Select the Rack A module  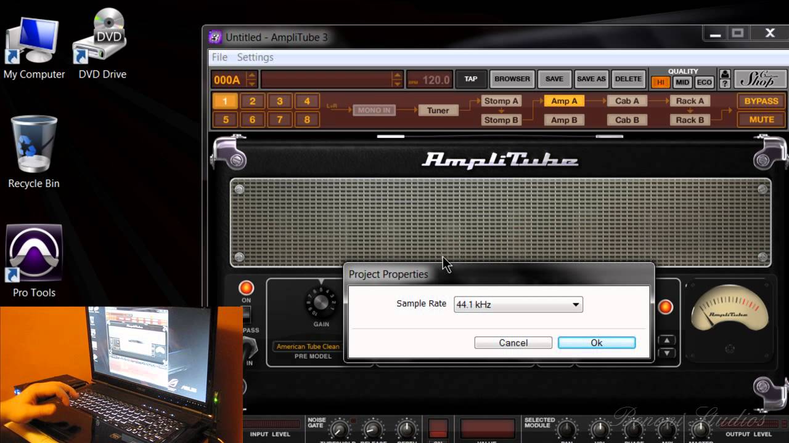(x=690, y=101)
